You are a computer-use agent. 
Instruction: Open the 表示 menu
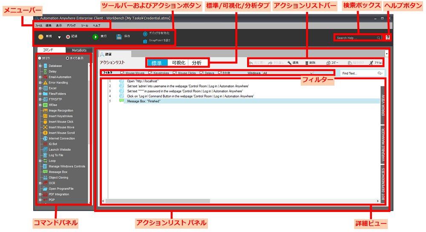click(59, 26)
